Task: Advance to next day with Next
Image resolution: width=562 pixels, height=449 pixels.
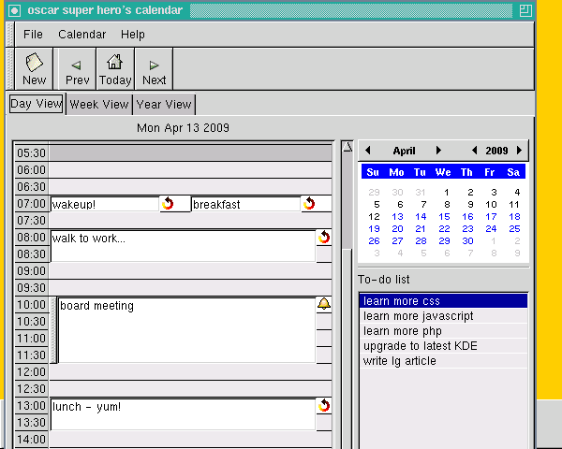Action: point(154,69)
